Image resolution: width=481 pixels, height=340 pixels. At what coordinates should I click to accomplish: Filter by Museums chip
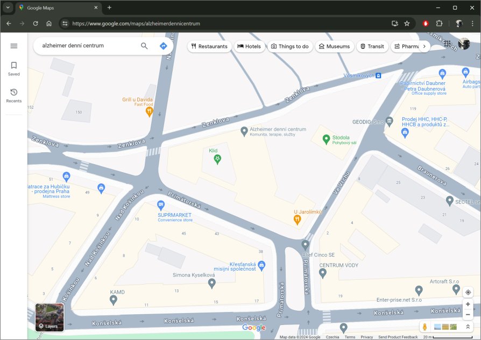(334, 46)
